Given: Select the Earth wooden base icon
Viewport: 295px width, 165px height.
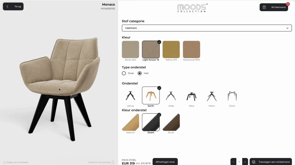Looking at the screenshot, I should point(151,95).
